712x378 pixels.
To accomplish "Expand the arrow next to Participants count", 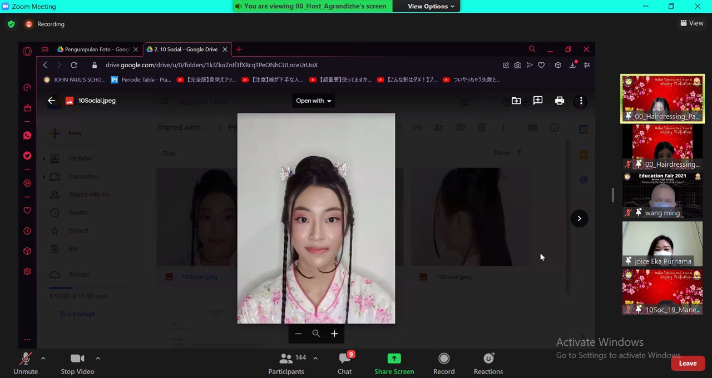I will point(315,358).
